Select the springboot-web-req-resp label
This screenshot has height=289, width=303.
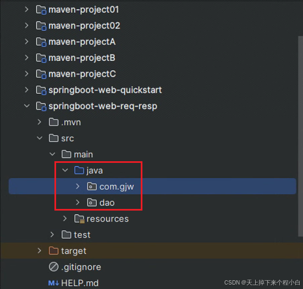tap(103, 106)
